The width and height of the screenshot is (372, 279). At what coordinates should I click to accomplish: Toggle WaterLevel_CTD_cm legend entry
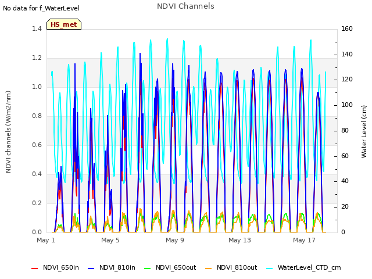click(x=303, y=267)
